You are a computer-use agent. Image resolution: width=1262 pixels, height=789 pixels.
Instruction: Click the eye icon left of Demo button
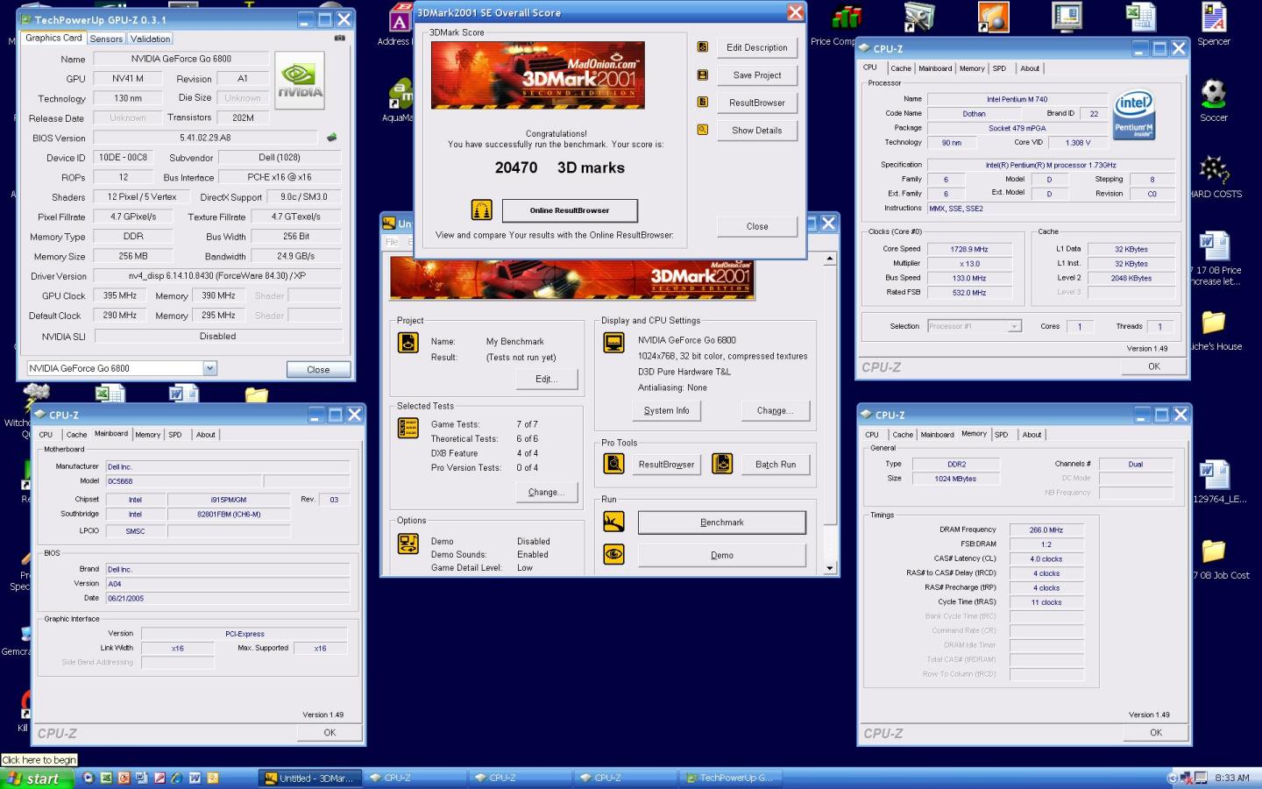coord(613,555)
